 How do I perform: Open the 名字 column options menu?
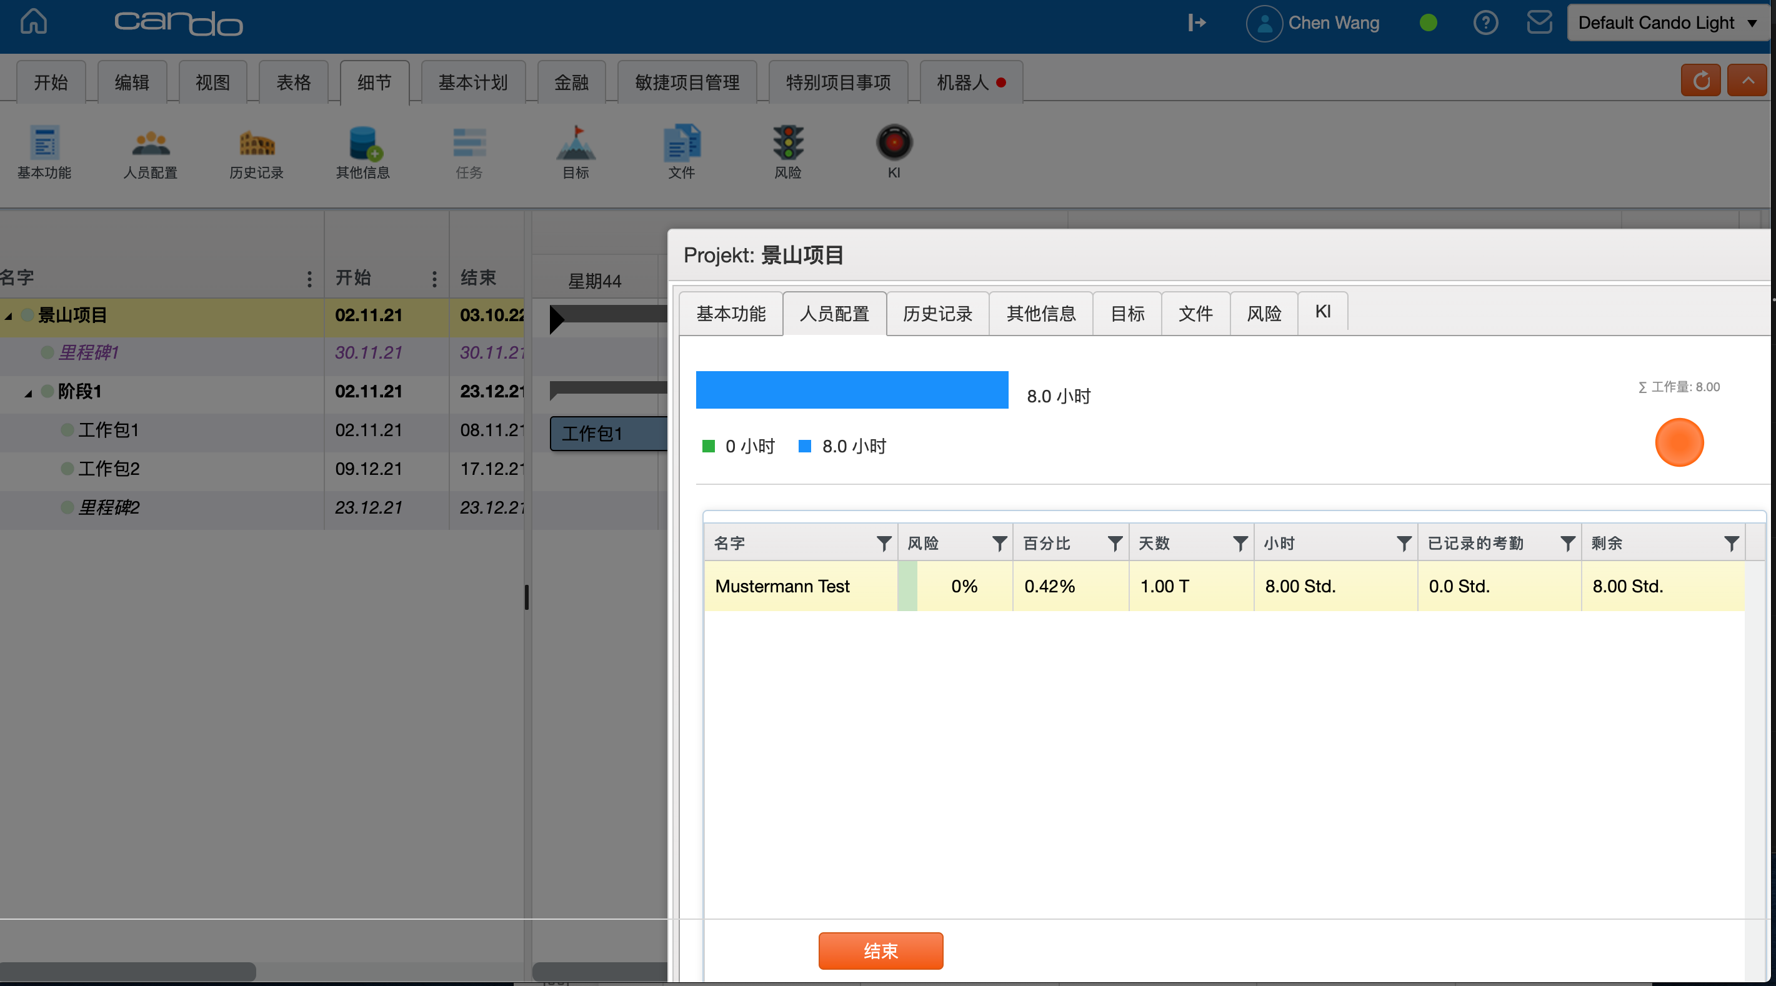coord(309,278)
